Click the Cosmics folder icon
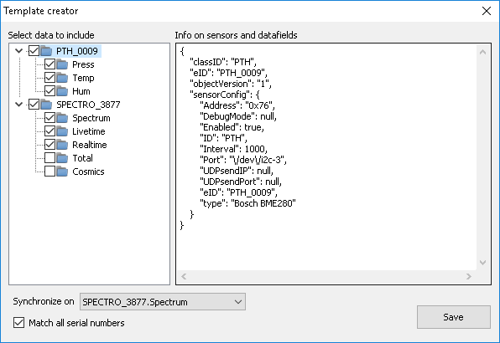Image resolution: width=500 pixels, height=343 pixels. (62, 171)
